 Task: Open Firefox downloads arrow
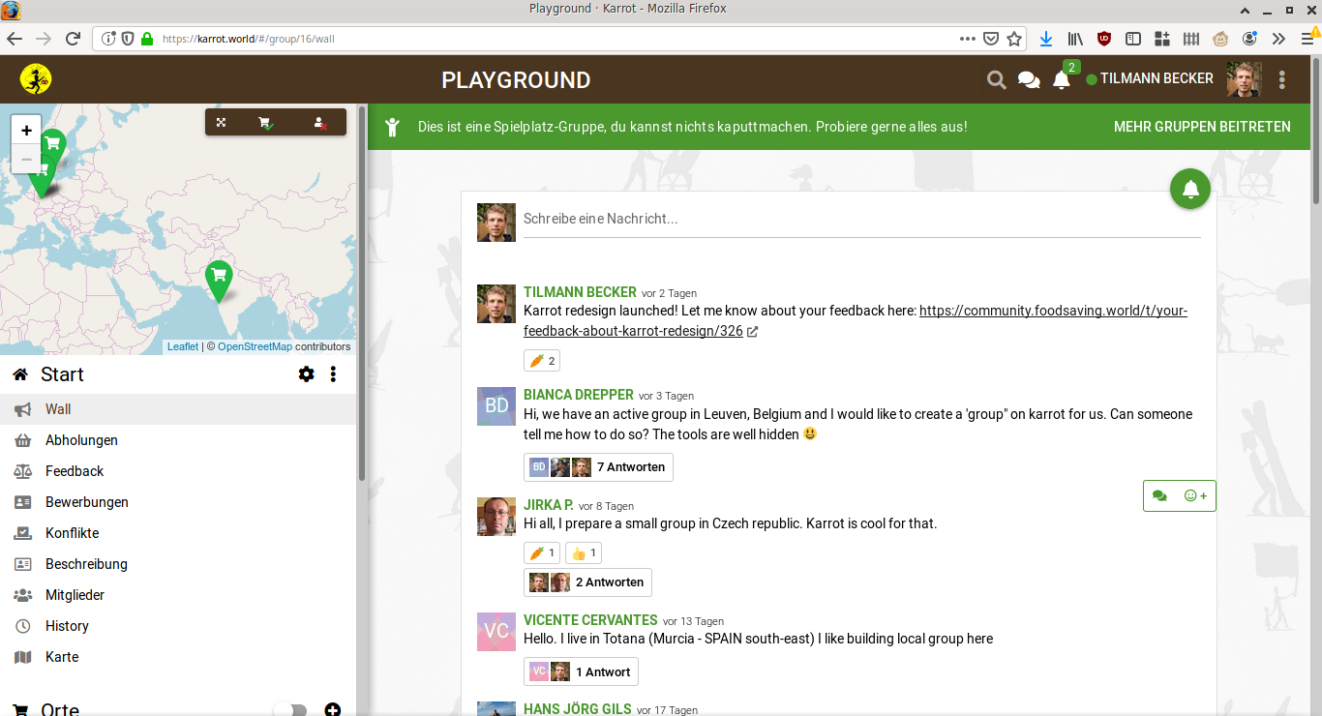[1046, 39]
